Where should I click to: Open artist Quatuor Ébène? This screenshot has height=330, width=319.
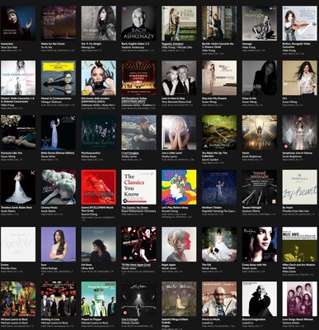pos(250,211)
